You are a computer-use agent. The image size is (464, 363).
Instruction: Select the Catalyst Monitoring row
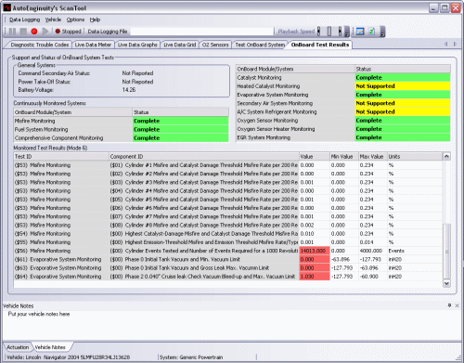click(x=343, y=78)
